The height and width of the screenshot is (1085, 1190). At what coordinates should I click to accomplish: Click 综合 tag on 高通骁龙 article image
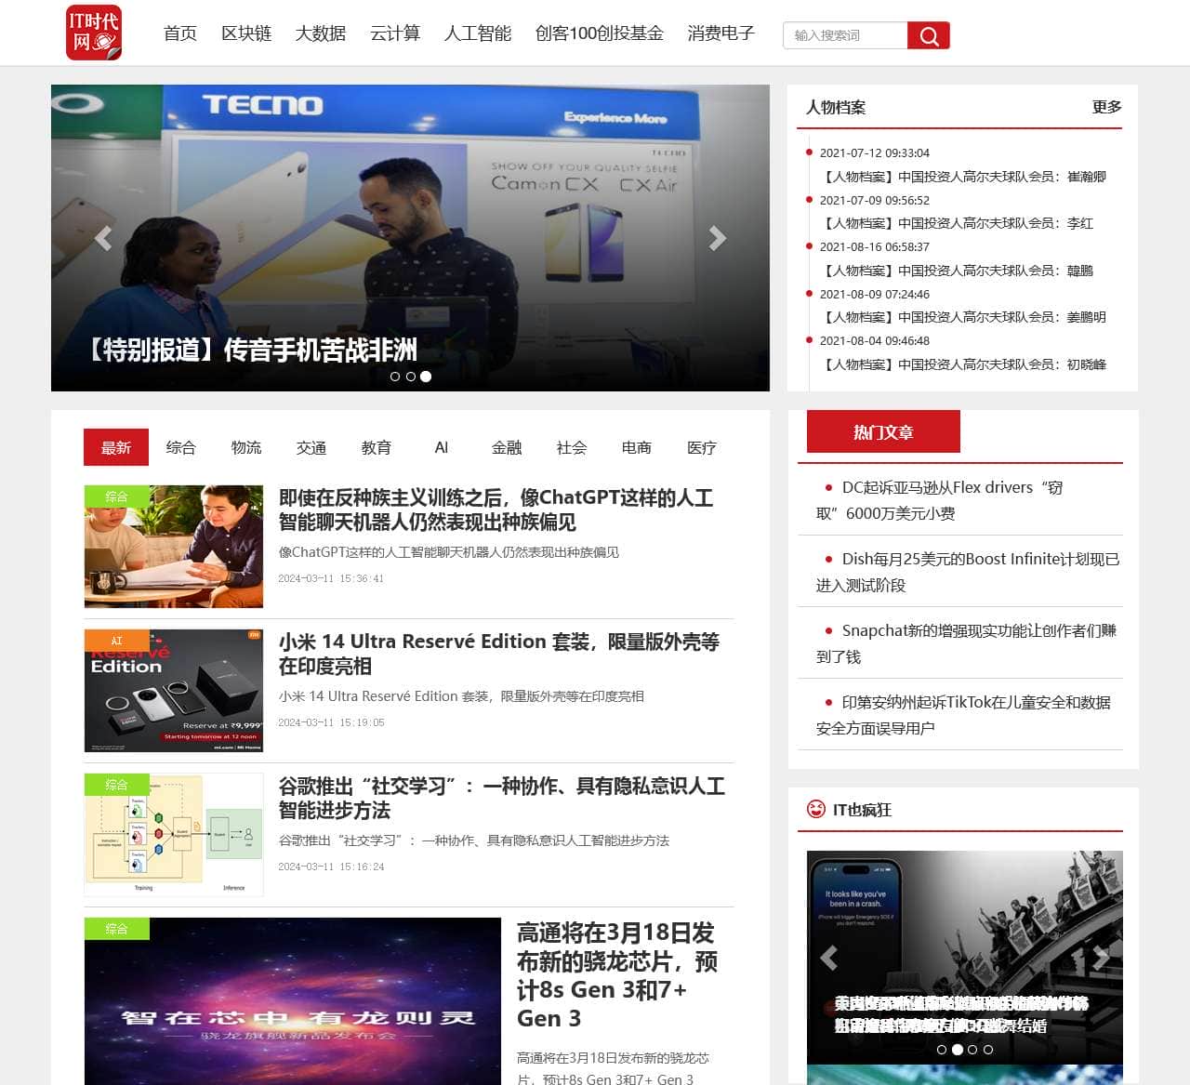[x=116, y=929]
